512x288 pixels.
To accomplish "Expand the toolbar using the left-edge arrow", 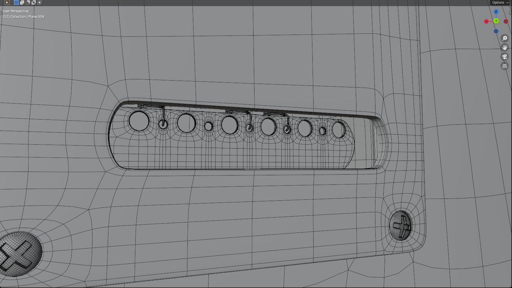I will 1,13.
